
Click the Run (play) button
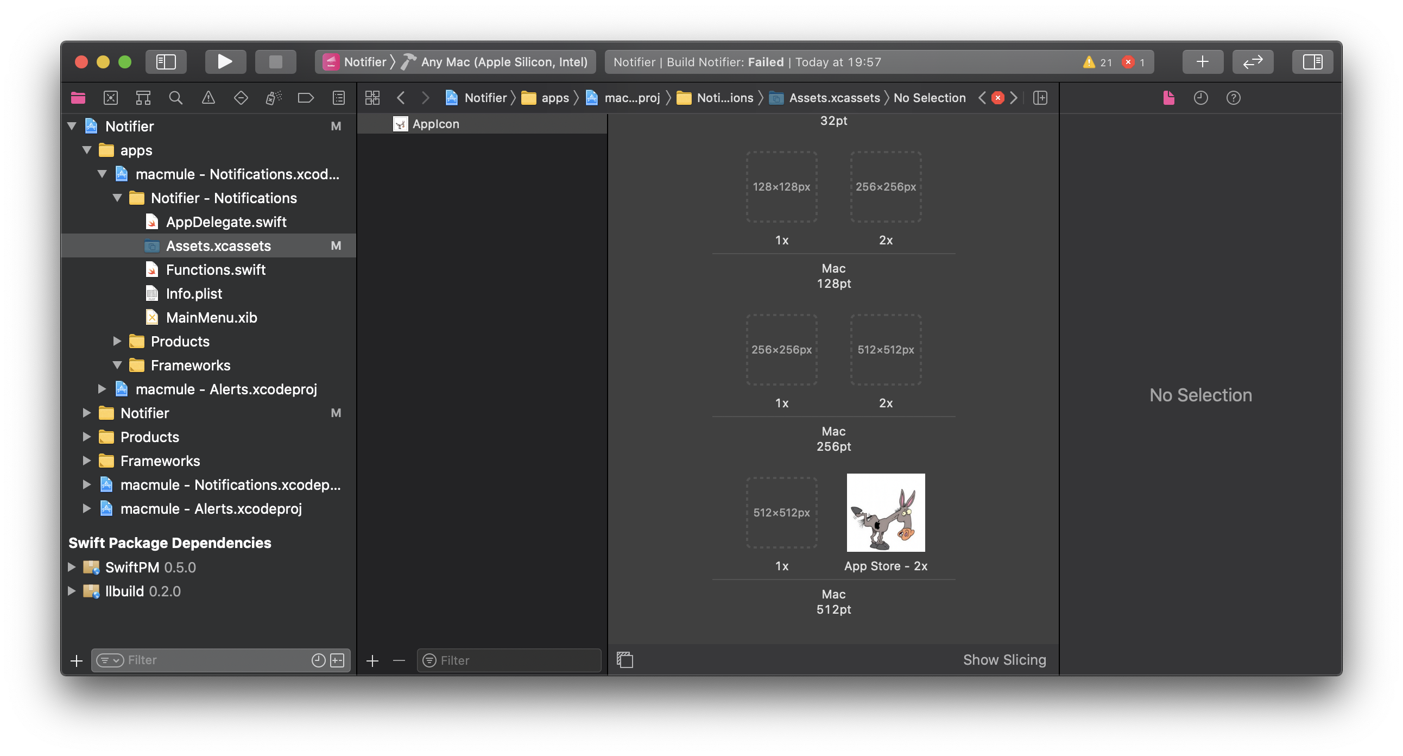pos(225,61)
